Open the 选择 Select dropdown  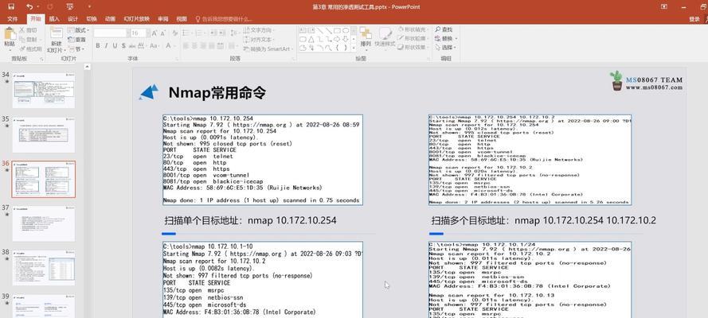coord(445,47)
